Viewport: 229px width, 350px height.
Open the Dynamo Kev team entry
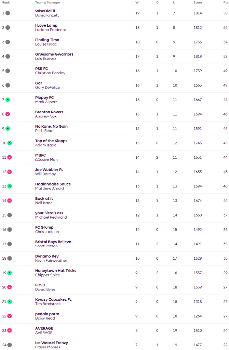point(45,256)
